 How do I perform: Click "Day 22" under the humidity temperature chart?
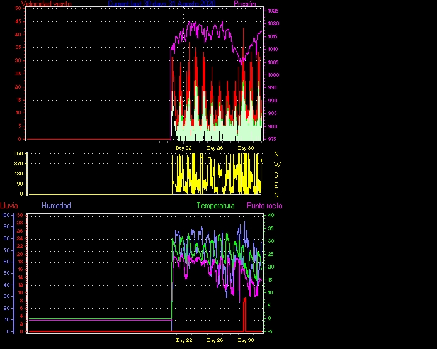184,340
